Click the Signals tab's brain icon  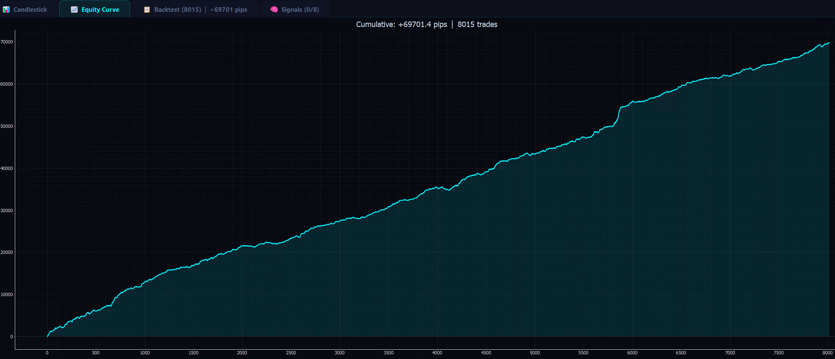coord(274,10)
